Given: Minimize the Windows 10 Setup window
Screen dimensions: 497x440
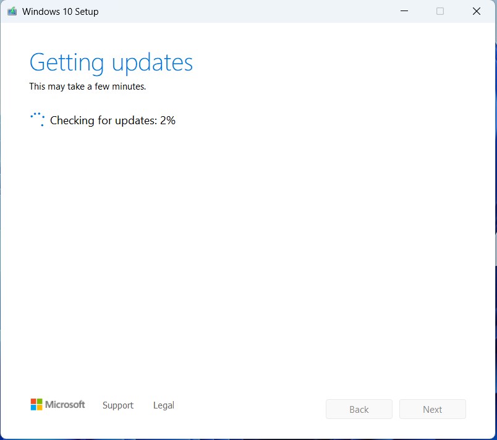Looking at the screenshot, I should [x=404, y=11].
